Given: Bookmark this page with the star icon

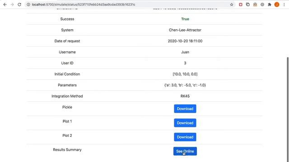Looking at the screenshot, I should pos(232,4).
